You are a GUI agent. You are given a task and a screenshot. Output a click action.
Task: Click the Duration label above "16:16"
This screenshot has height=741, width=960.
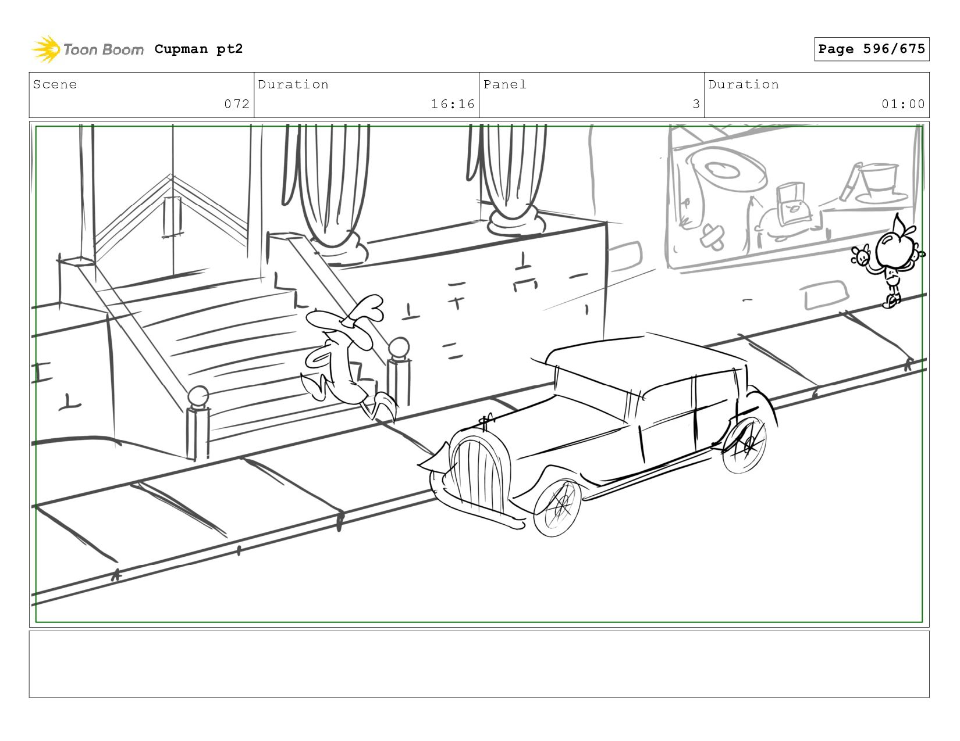293,84
